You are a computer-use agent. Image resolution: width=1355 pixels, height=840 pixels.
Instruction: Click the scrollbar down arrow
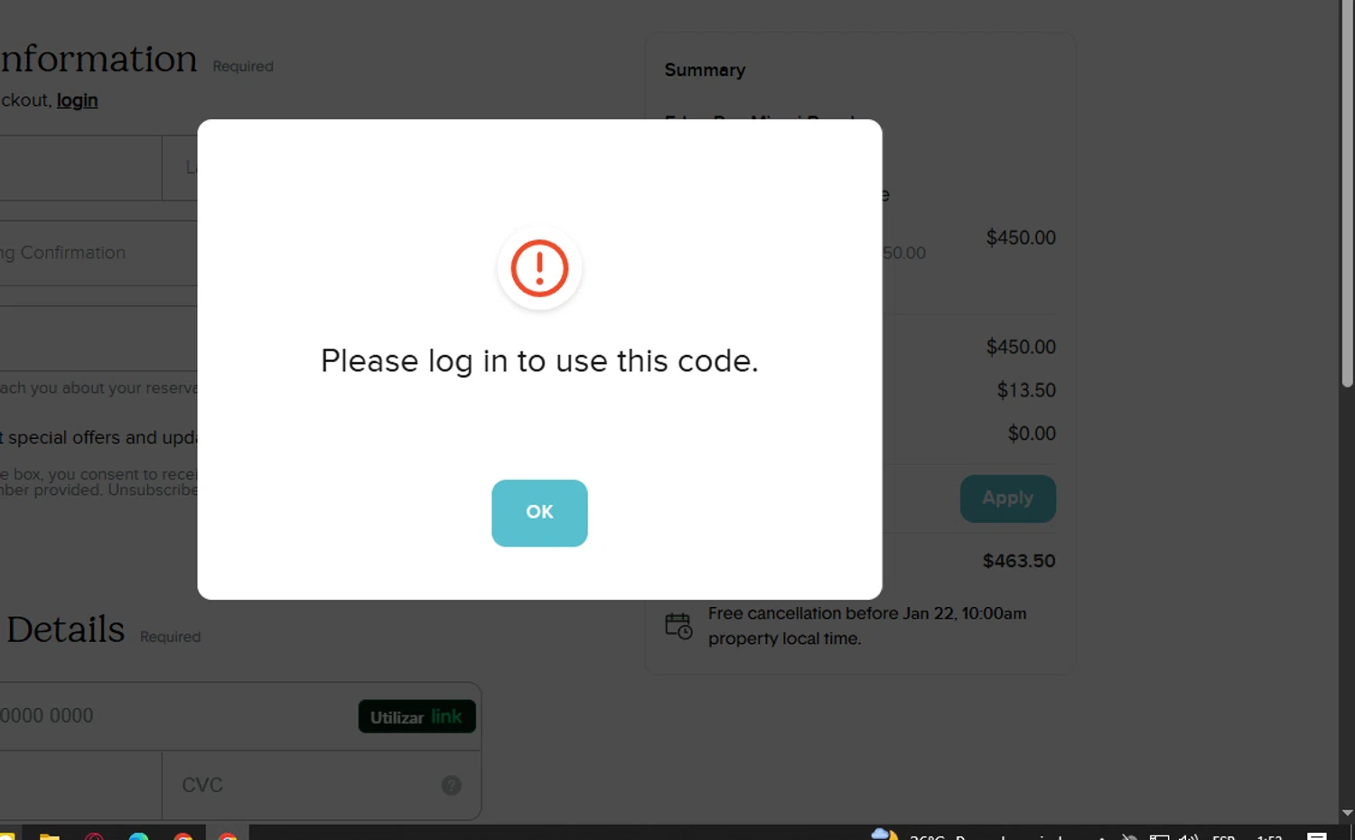(1347, 813)
